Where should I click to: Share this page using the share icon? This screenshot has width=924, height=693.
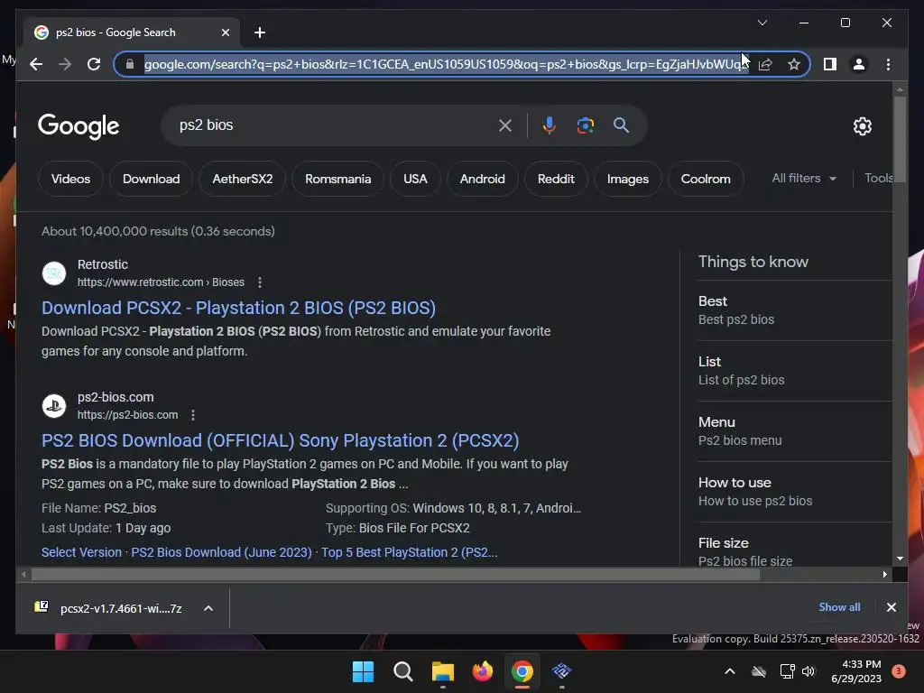point(765,64)
